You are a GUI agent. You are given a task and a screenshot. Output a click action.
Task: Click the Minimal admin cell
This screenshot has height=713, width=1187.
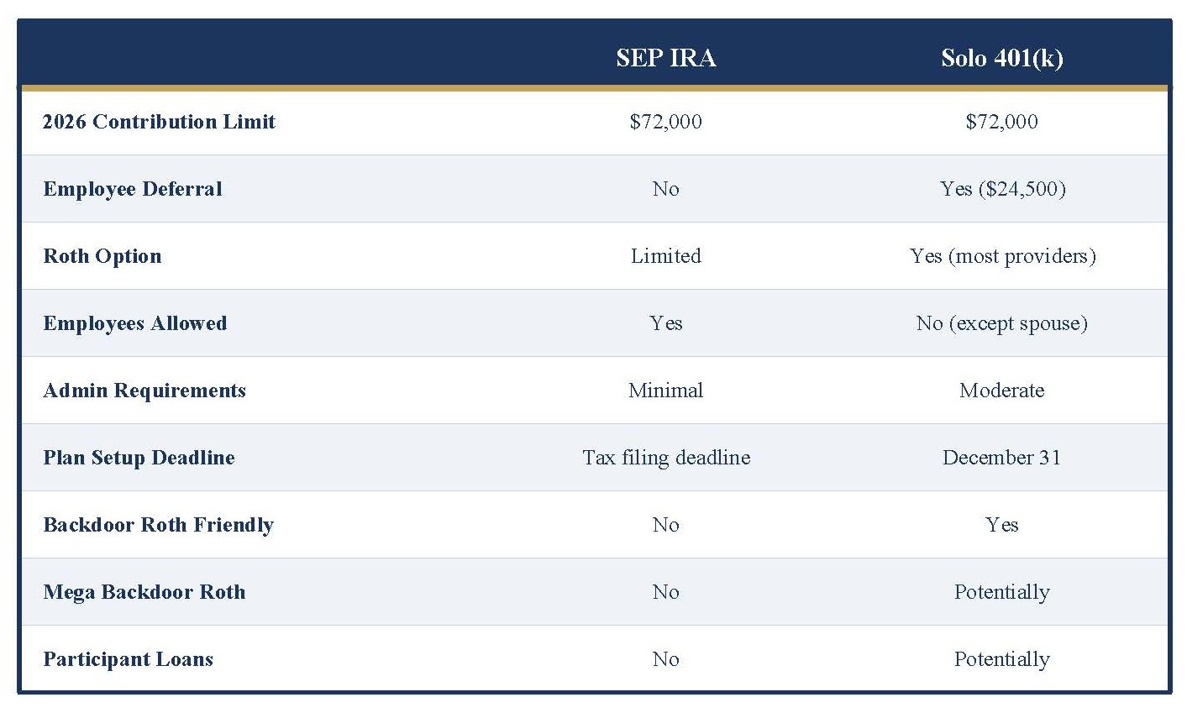point(665,391)
